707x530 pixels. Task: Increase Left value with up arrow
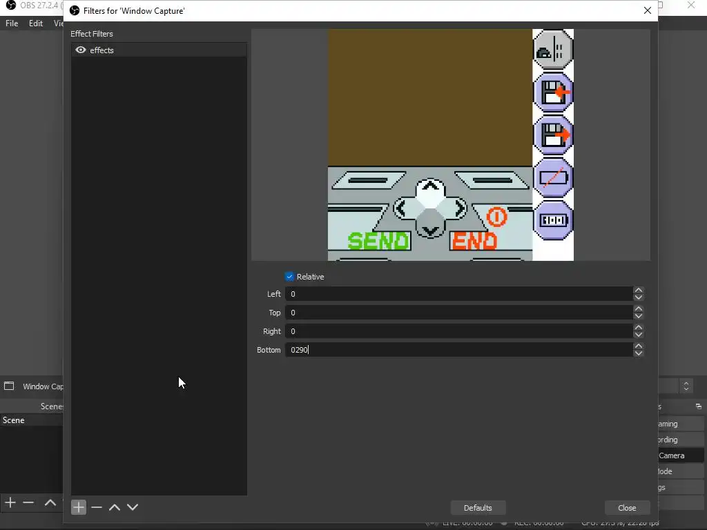click(x=639, y=291)
